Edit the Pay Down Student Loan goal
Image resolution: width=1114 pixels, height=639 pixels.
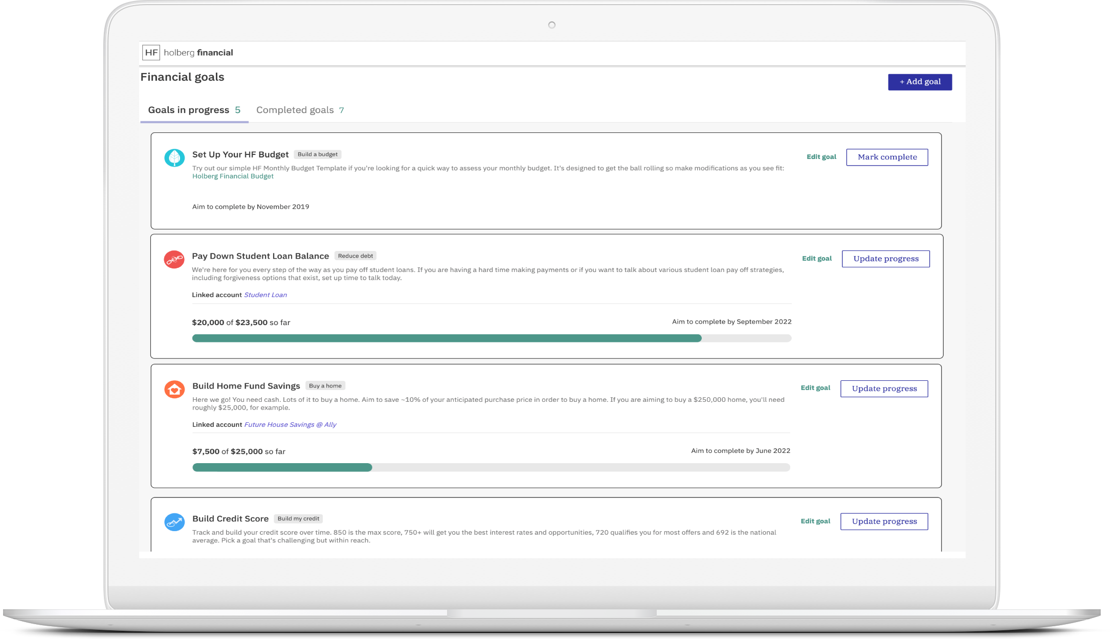tap(816, 259)
